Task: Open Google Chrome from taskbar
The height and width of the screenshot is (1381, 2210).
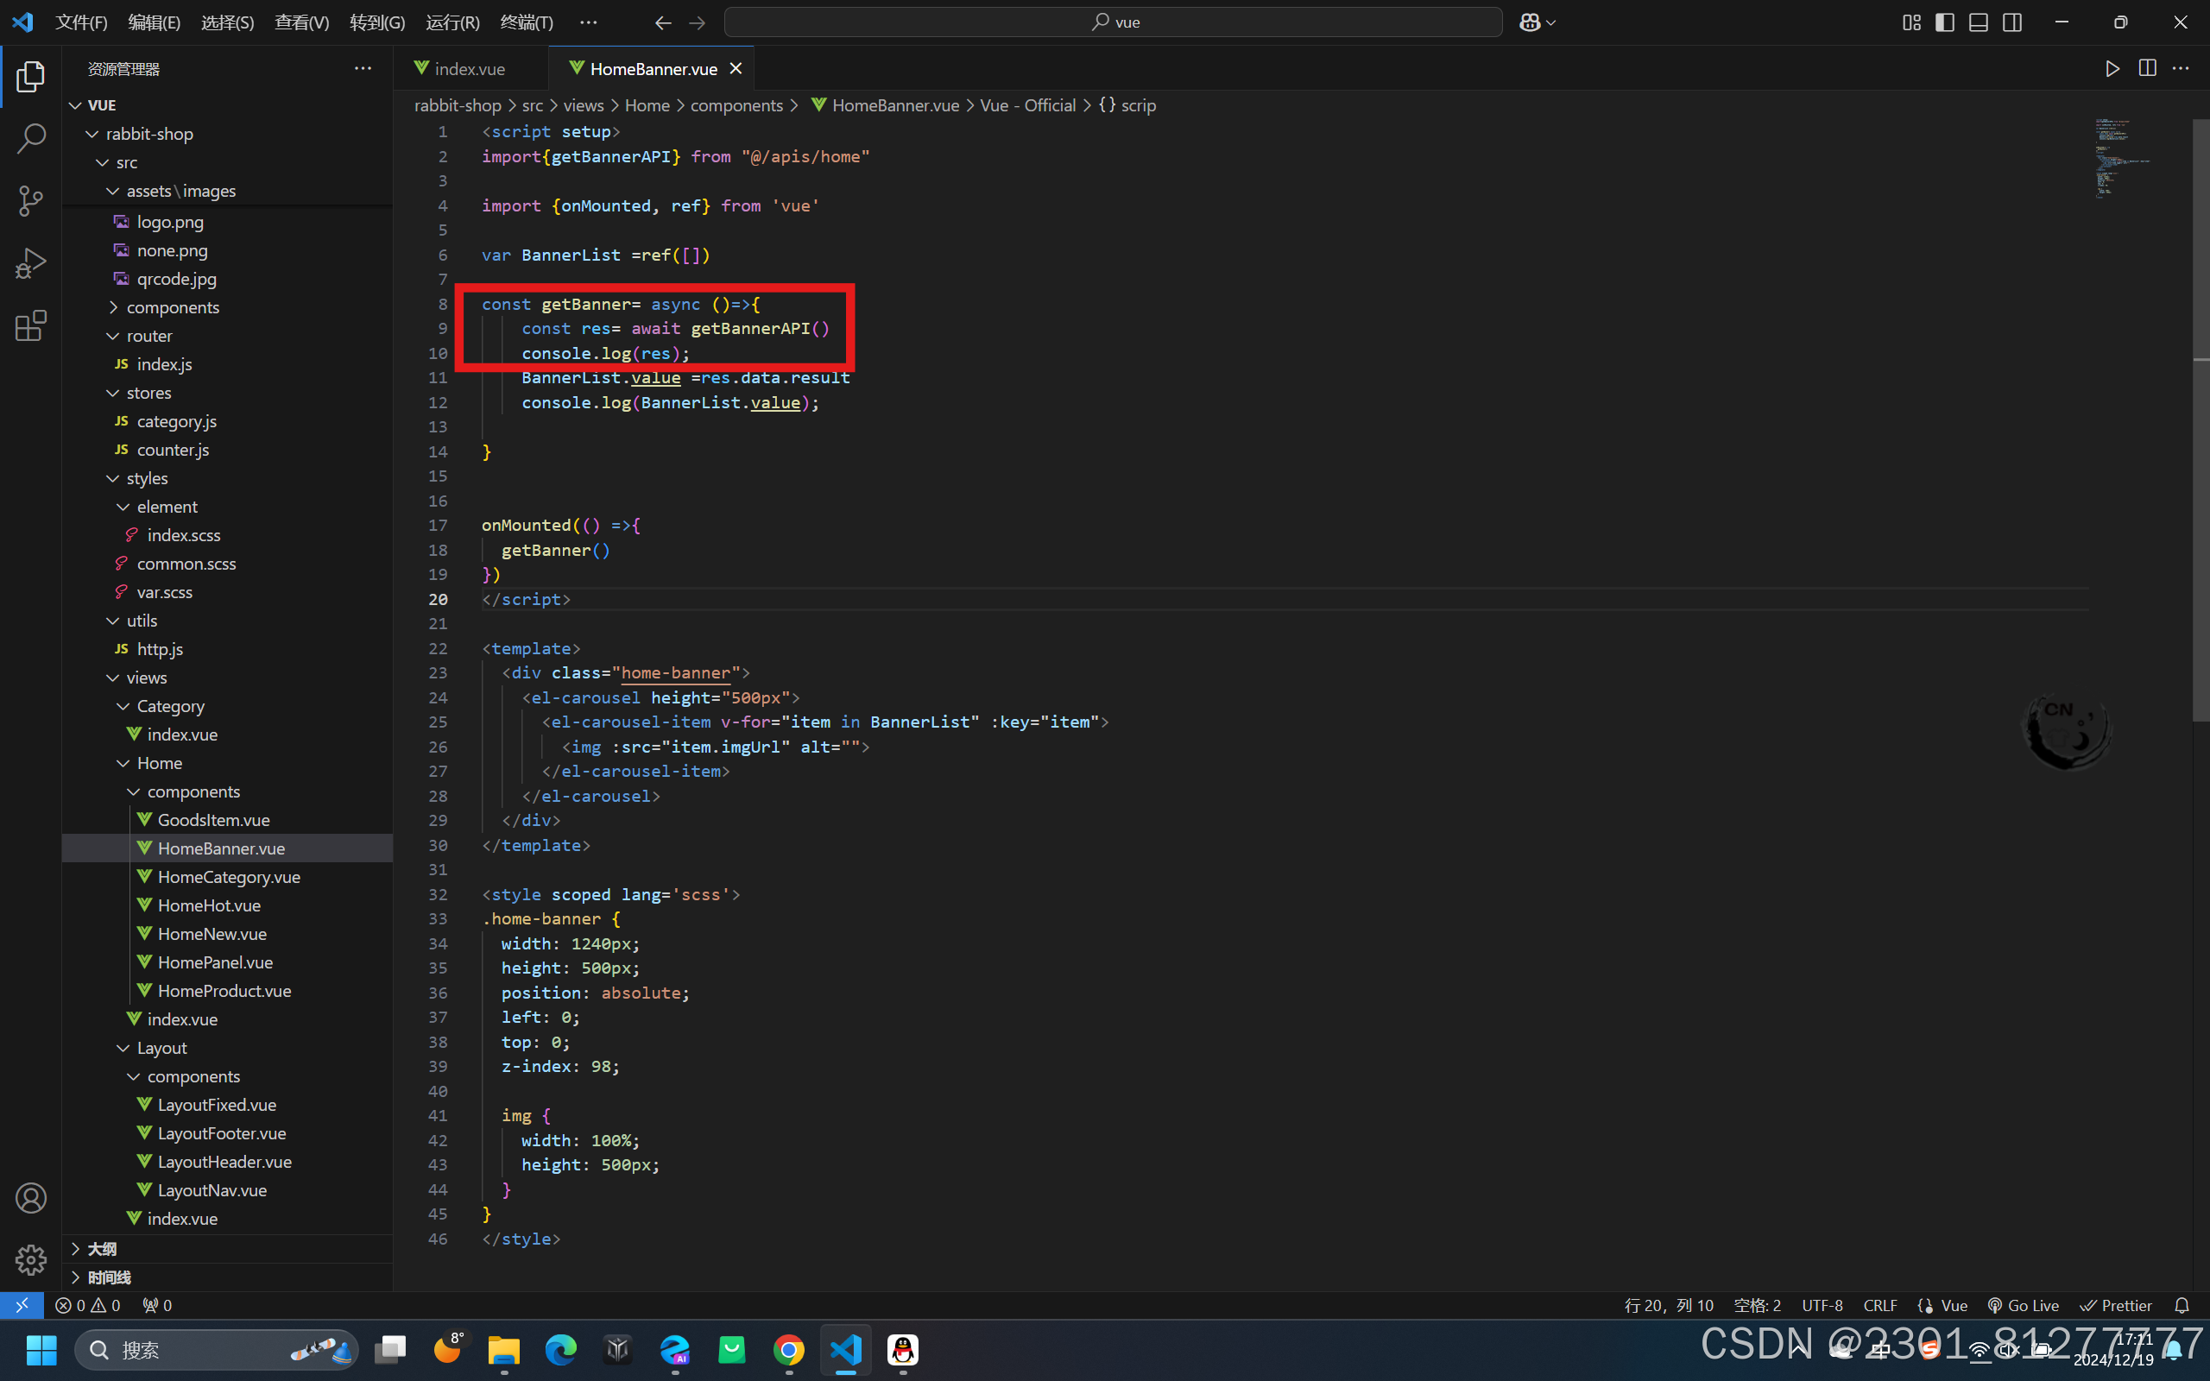Action: [x=789, y=1349]
